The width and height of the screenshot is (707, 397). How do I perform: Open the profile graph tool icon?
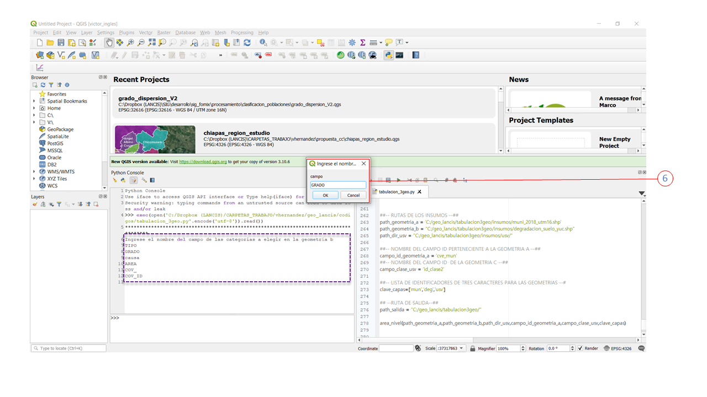40,67
